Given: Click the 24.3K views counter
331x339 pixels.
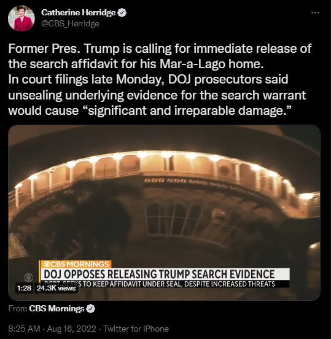Looking at the screenshot, I should coord(56,288).
